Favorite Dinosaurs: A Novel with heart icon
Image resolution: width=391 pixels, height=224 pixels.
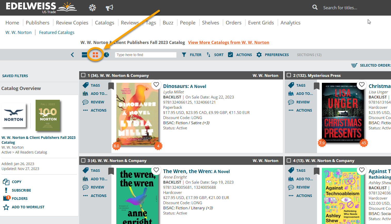(156, 84)
